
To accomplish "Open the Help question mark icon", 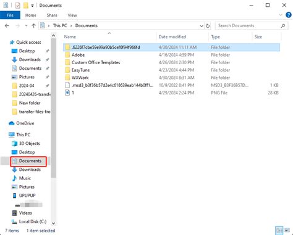I will (x=289, y=15).
